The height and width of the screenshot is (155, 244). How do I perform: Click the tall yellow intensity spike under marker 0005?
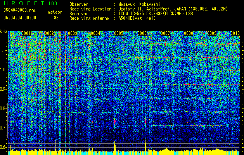click(x=115, y=146)
